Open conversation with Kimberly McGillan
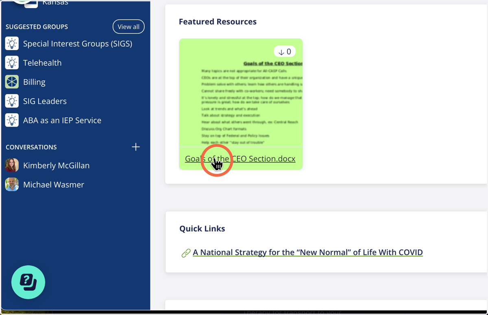 (56, 165)
